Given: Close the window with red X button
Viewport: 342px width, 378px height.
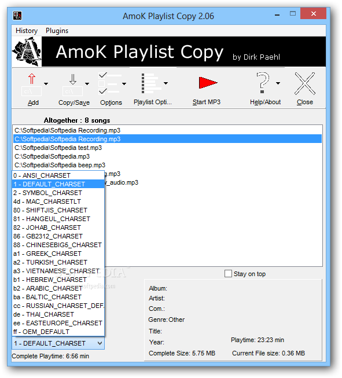Looking at the screenshot, I should tap(313, 13).
